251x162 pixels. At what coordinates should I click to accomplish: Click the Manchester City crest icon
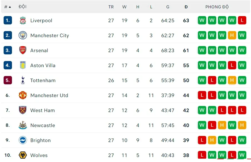coord(23,36)
